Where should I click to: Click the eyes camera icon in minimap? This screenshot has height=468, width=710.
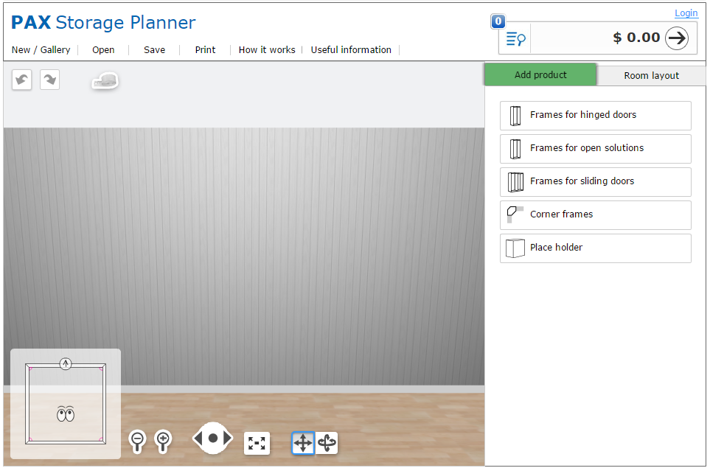(66, 413)
